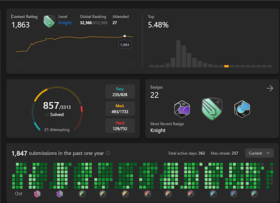
Task: Open all badges with the arrow icon
Action: tap(270, 88)
